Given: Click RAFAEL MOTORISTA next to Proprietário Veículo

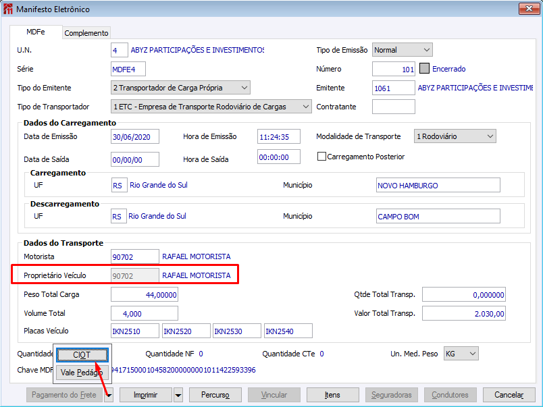Looking at the screenshot, I should pyautogui.click(x=197, y=275).
